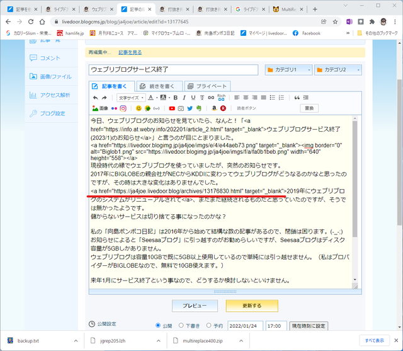Switch to 記事を書く tab
Viewport: 403px width, 351px height.
[111, 86]
